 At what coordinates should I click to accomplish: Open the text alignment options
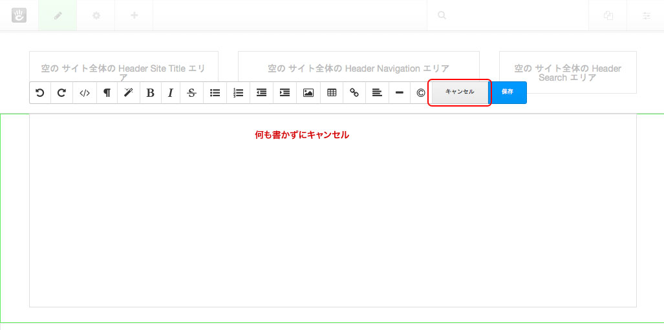click(378, 92)
